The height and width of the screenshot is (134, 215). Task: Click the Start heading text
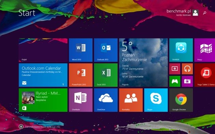pos(27,13)
